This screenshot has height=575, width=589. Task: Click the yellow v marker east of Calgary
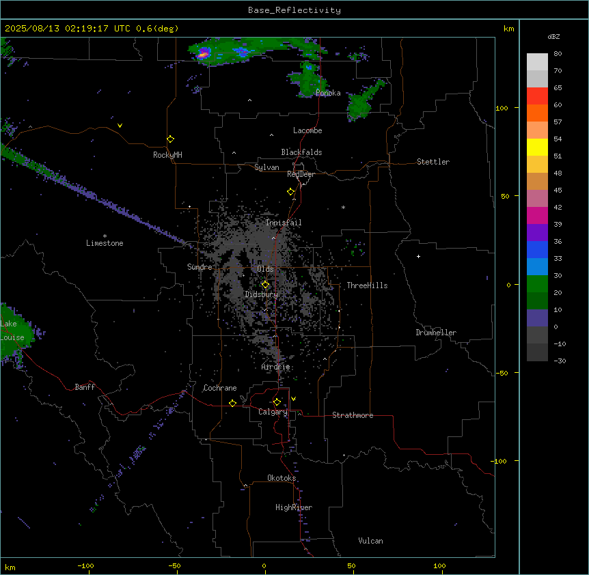[293, 399]
